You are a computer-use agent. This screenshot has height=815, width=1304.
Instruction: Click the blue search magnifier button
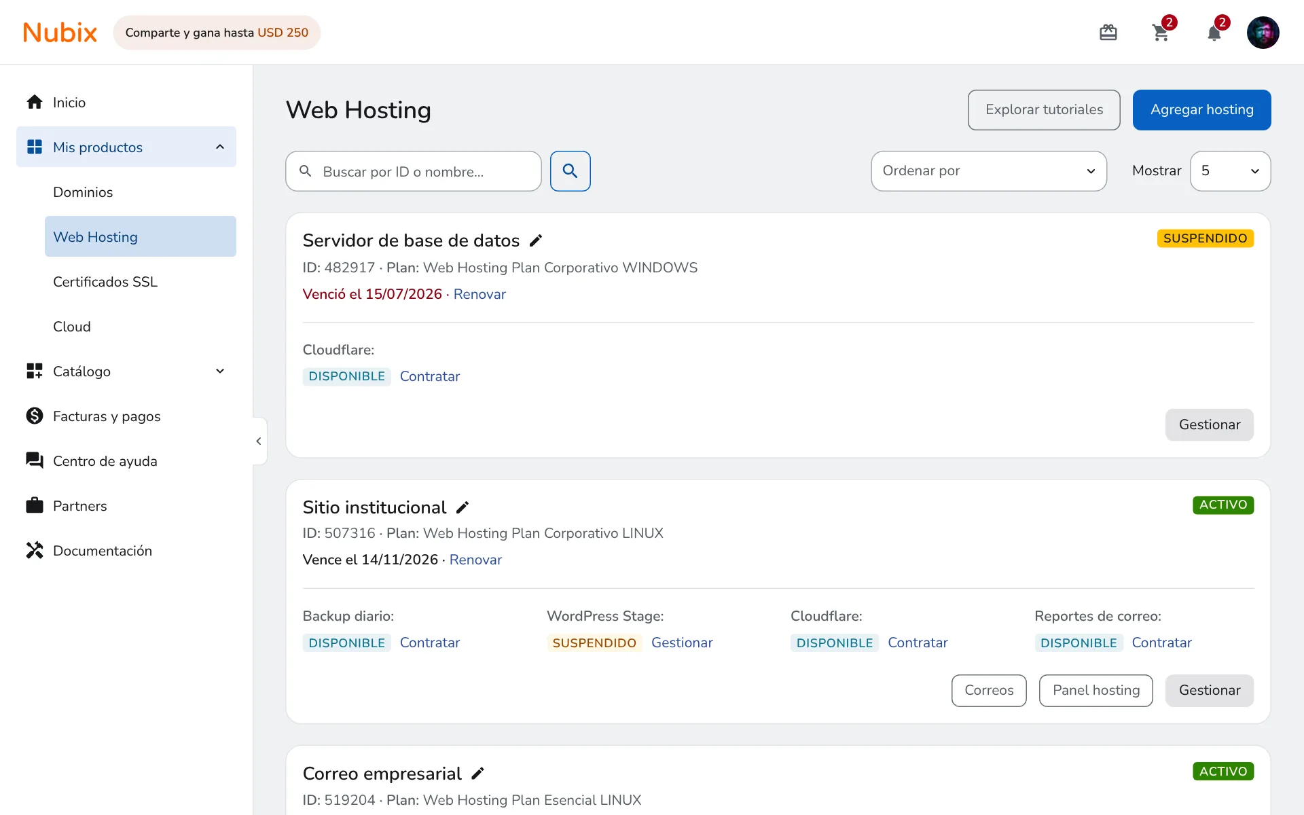[570, 171]
